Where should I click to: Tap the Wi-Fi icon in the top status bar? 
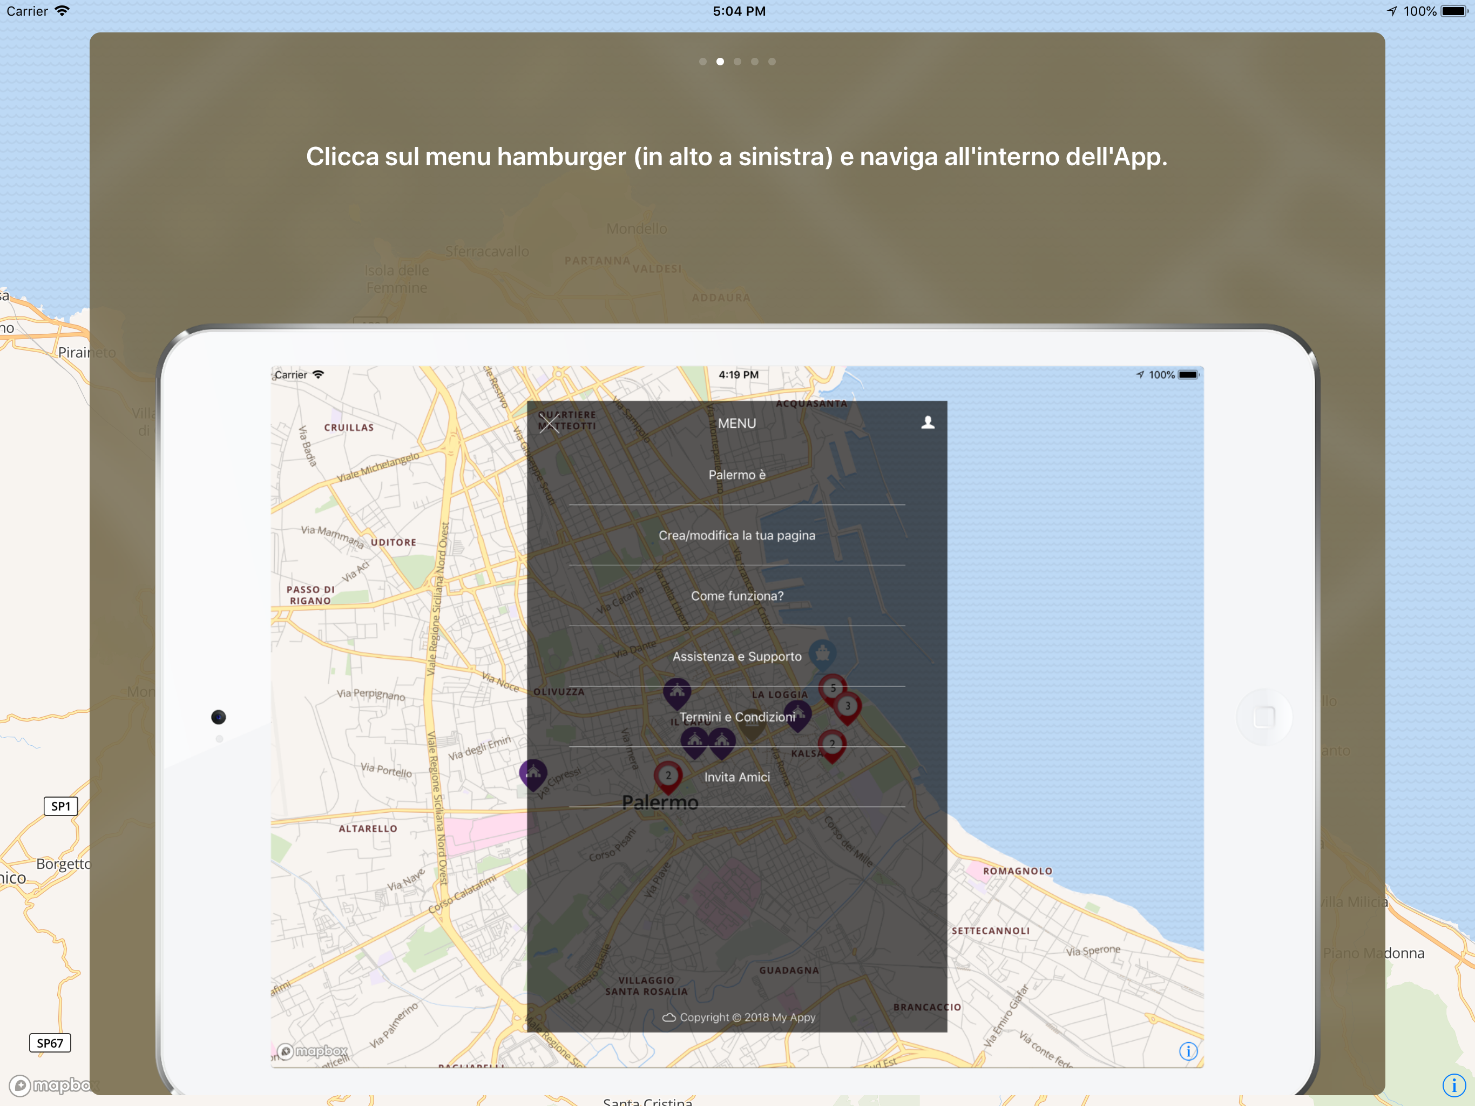(x=62, y=11)
